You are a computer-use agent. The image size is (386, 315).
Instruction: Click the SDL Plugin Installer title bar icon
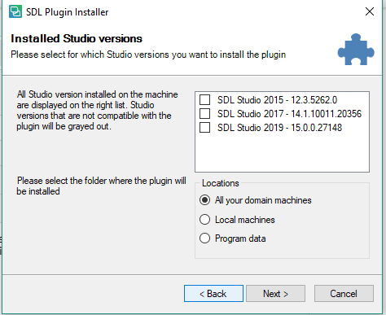[x=15, y=11]
